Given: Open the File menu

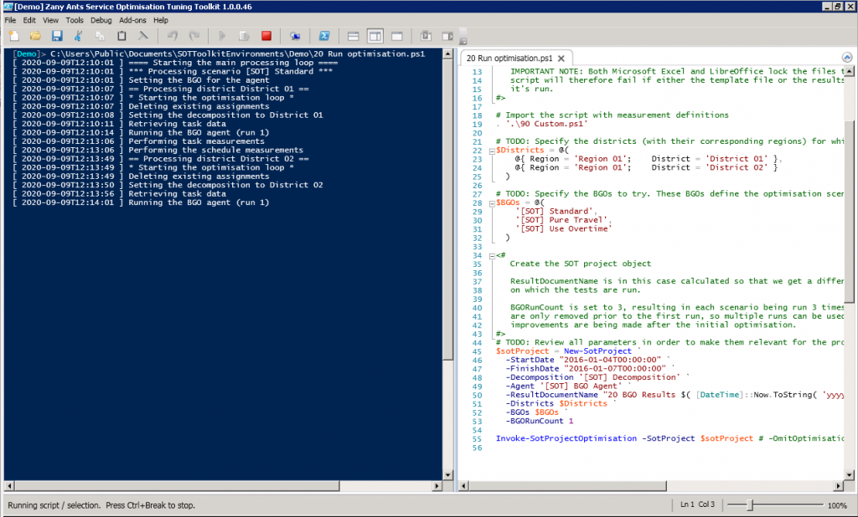Looking at the screenshot, I should tap(10, 20).
